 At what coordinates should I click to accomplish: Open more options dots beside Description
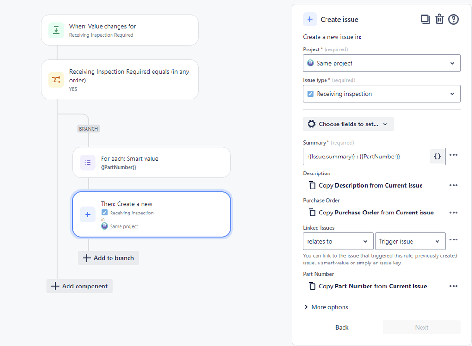[453, 185]
